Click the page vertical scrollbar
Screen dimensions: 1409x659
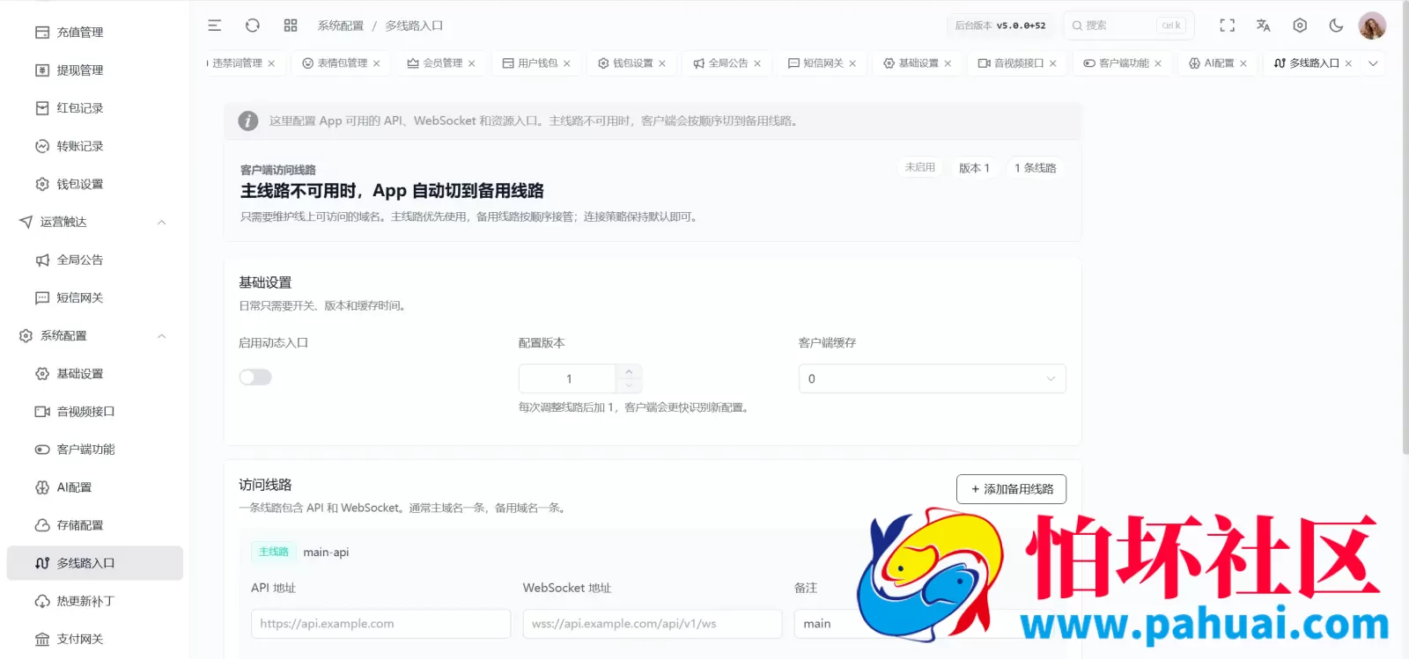coord(1405,227)
